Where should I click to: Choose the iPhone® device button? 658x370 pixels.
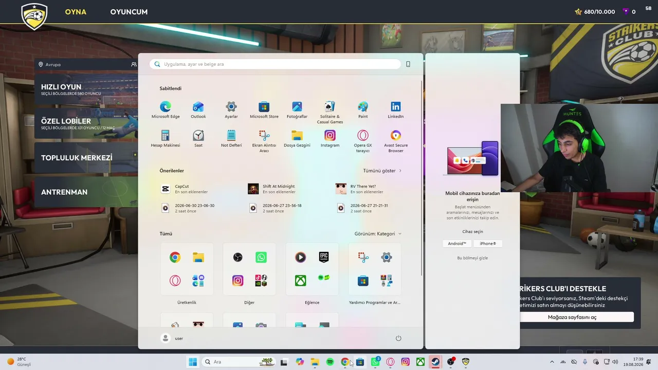coord(488,244)
